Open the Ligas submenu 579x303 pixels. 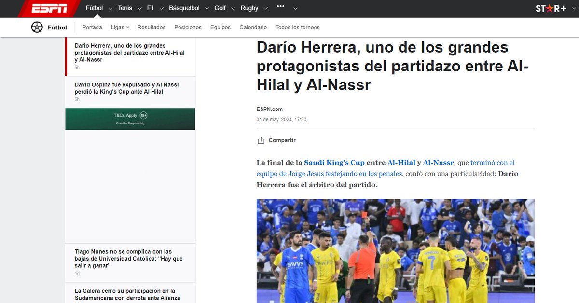(x=120, y=28)
